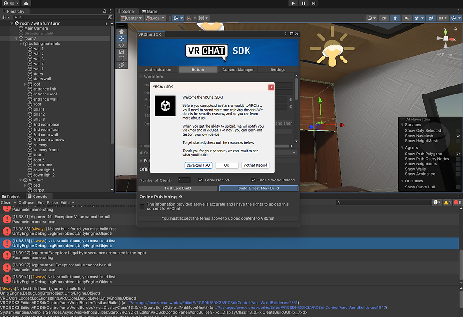463x317 pixels.
Task: Click the VRChat Discord button
Action: coord(256,165)
